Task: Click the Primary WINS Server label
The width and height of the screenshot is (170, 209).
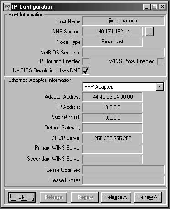Action: coord(58,148)
